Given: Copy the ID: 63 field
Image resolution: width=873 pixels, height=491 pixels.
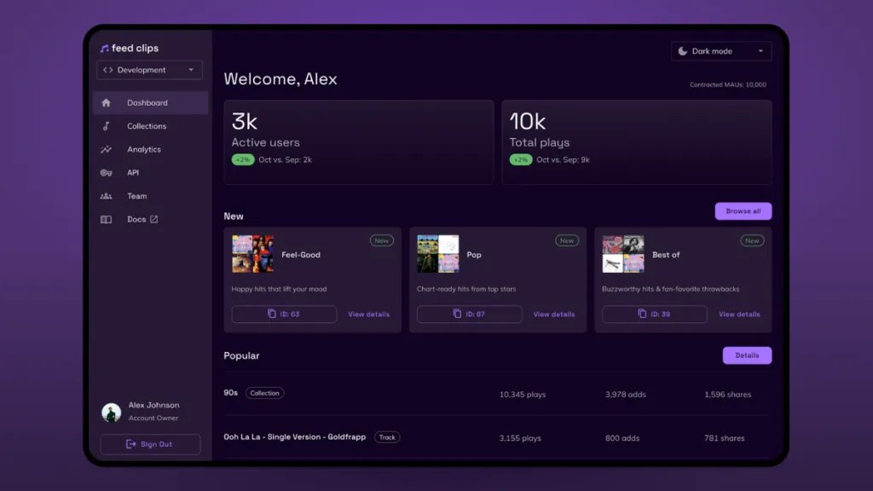Looking at the screenshot, I should click(284, 315).
